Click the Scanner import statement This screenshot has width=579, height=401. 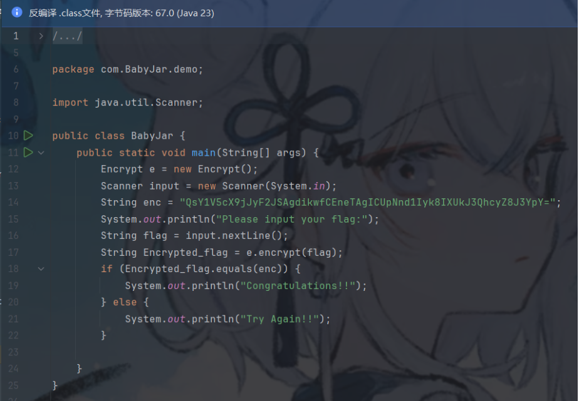[127, 103]
